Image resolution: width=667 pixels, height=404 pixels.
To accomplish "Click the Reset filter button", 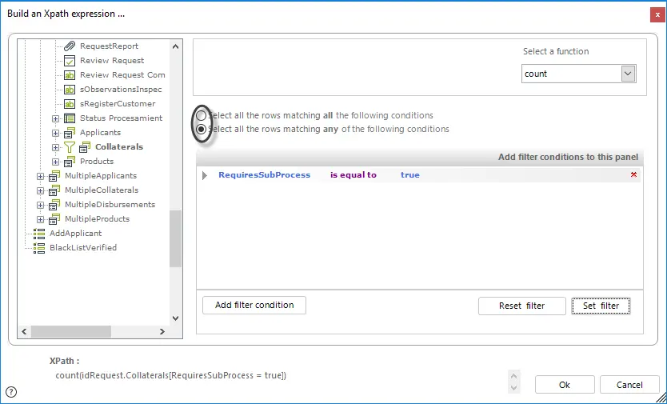I will [522, 306].
